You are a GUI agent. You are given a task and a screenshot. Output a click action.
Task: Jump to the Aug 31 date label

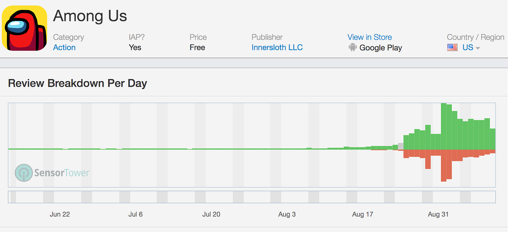pos(438,214)
